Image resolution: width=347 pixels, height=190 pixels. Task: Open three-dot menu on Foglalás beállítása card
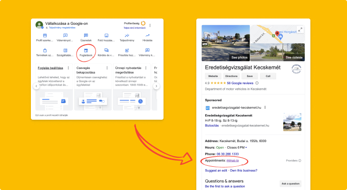click(x=68, y=68)
